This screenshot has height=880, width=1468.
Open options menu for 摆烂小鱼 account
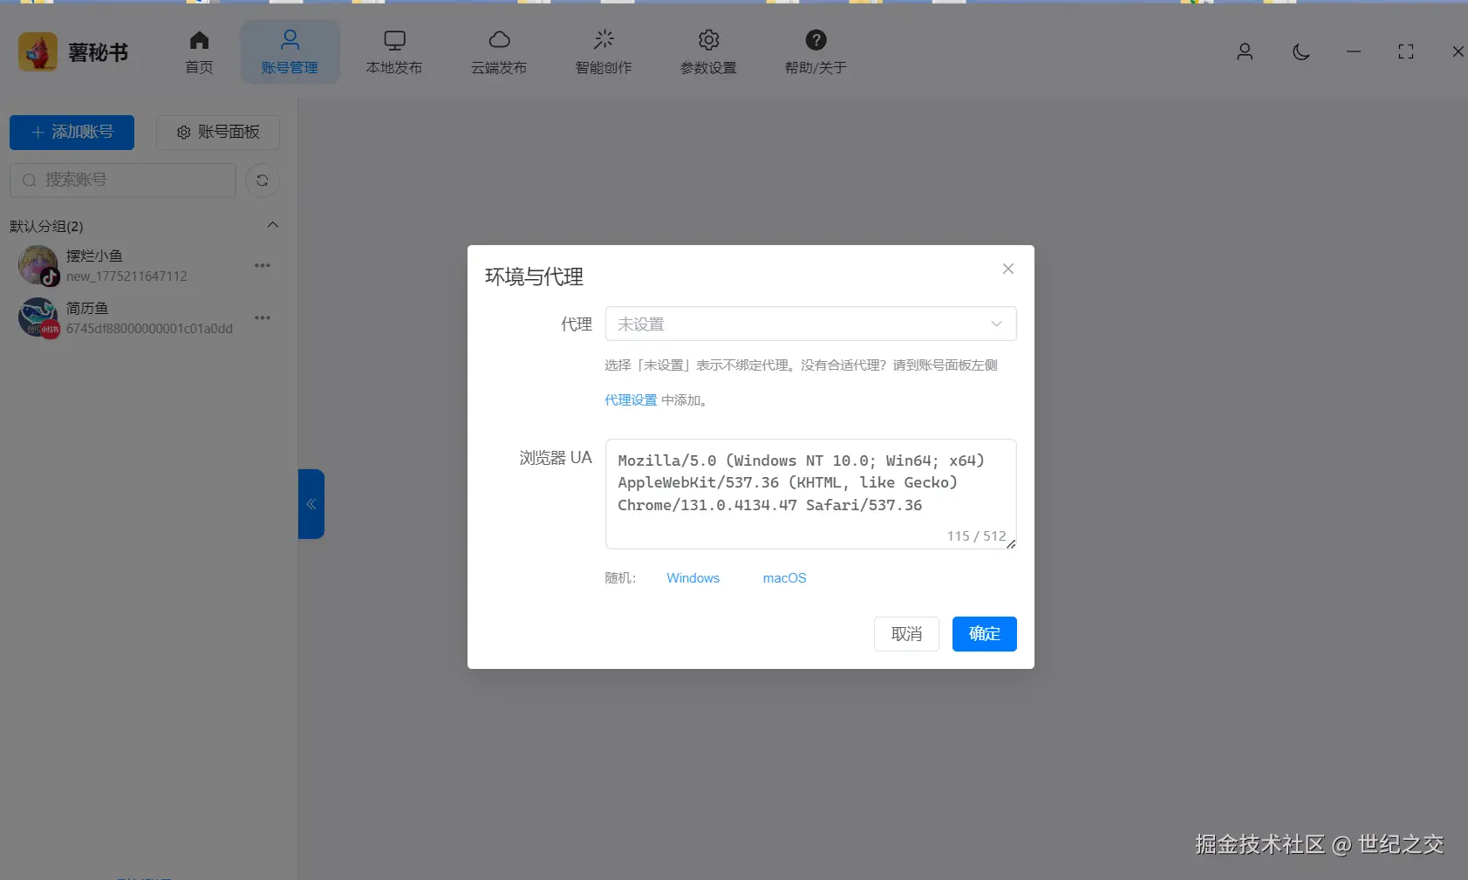tap(262, 265)
